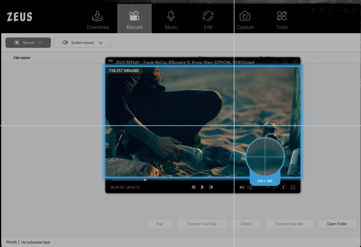
Task: Open the Edit tab
Action: click(x=208, y=20)
